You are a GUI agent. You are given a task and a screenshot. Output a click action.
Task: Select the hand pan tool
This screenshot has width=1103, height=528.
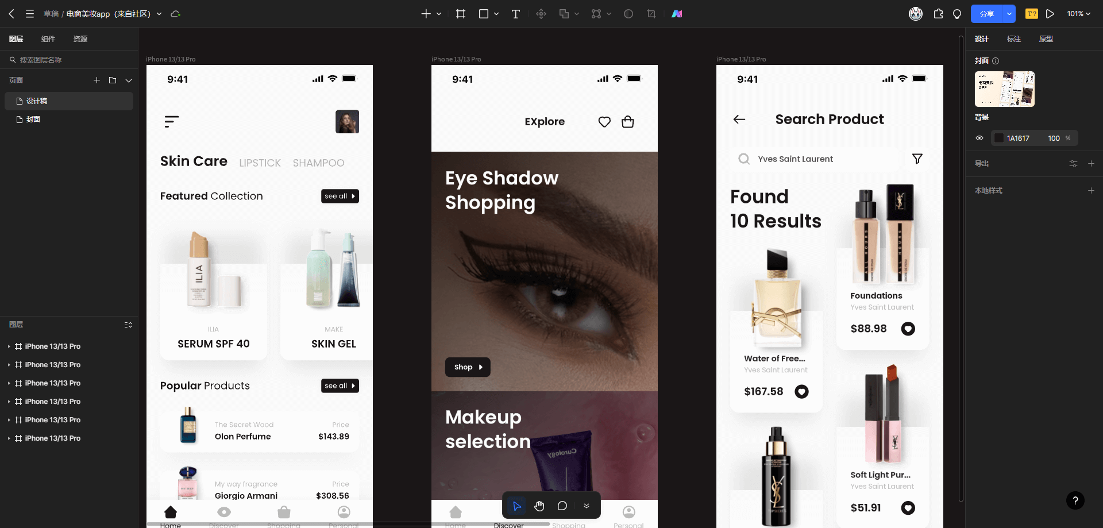tap(539, 506)
